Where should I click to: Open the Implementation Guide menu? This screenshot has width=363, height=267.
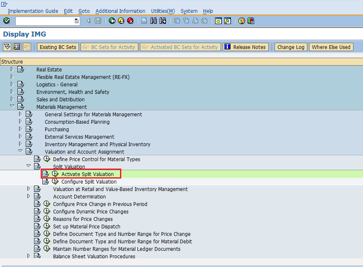coord(33,11)
